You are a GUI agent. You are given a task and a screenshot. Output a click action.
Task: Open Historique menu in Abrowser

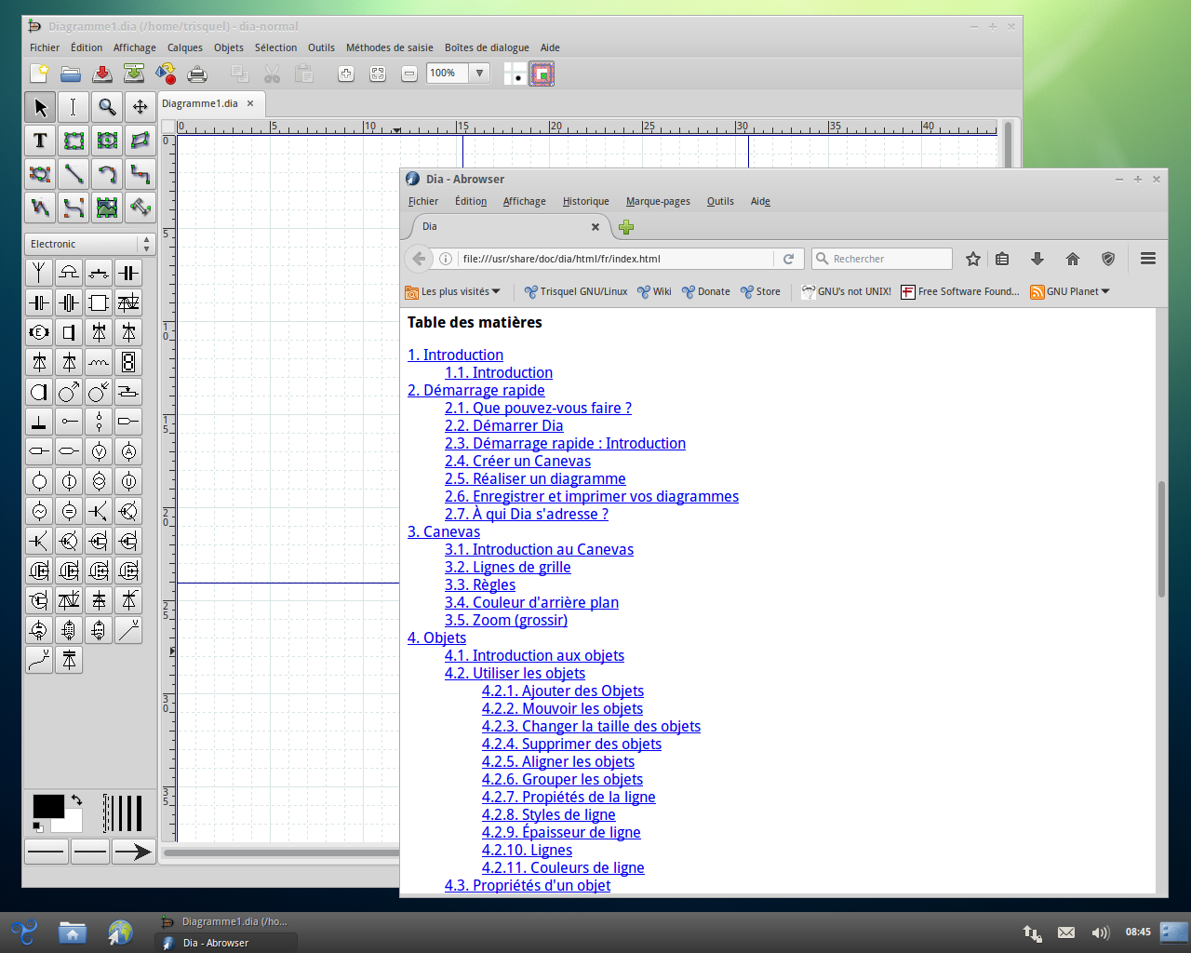click(586, 201)
